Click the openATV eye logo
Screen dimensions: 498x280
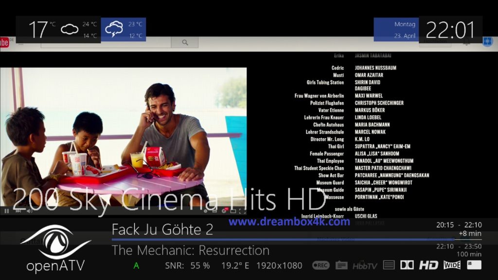55,242
